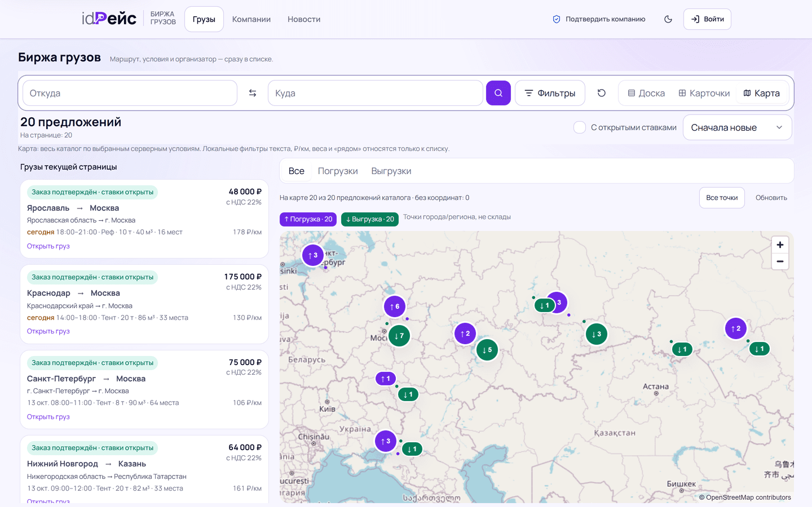Select the Карта view
The image size is (812, 507).
(x=761, y=93)
